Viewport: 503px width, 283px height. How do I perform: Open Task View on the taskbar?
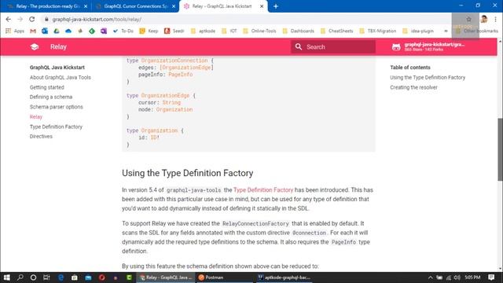point(46,277)
